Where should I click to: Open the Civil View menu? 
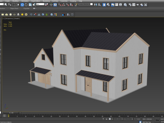click(55, 1)
